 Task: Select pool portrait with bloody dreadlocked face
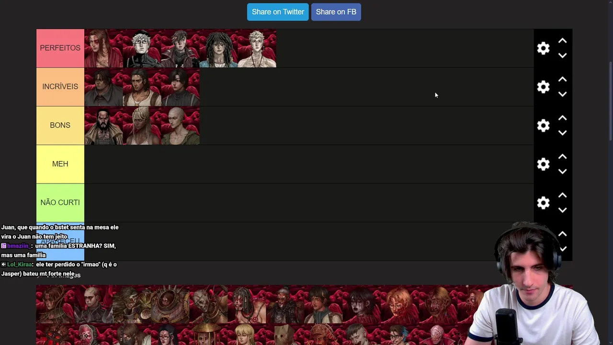point(247,304)
